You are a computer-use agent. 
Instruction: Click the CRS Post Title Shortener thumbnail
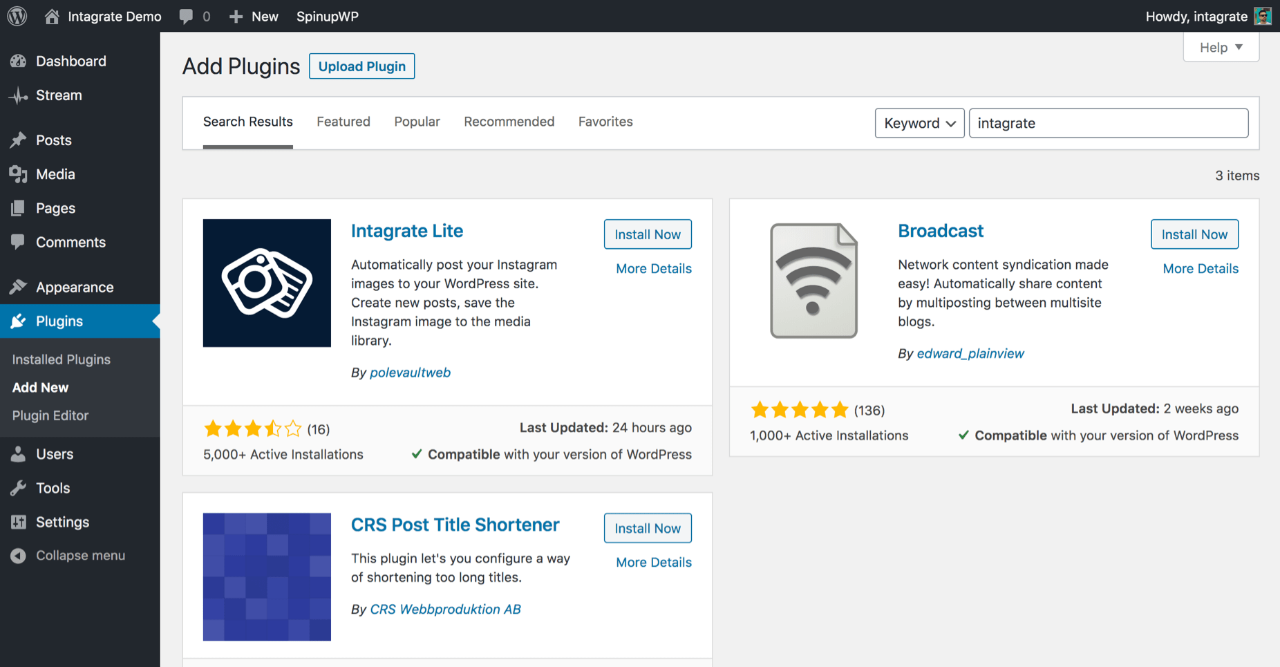pyautogui.click(x=267, y=576)
